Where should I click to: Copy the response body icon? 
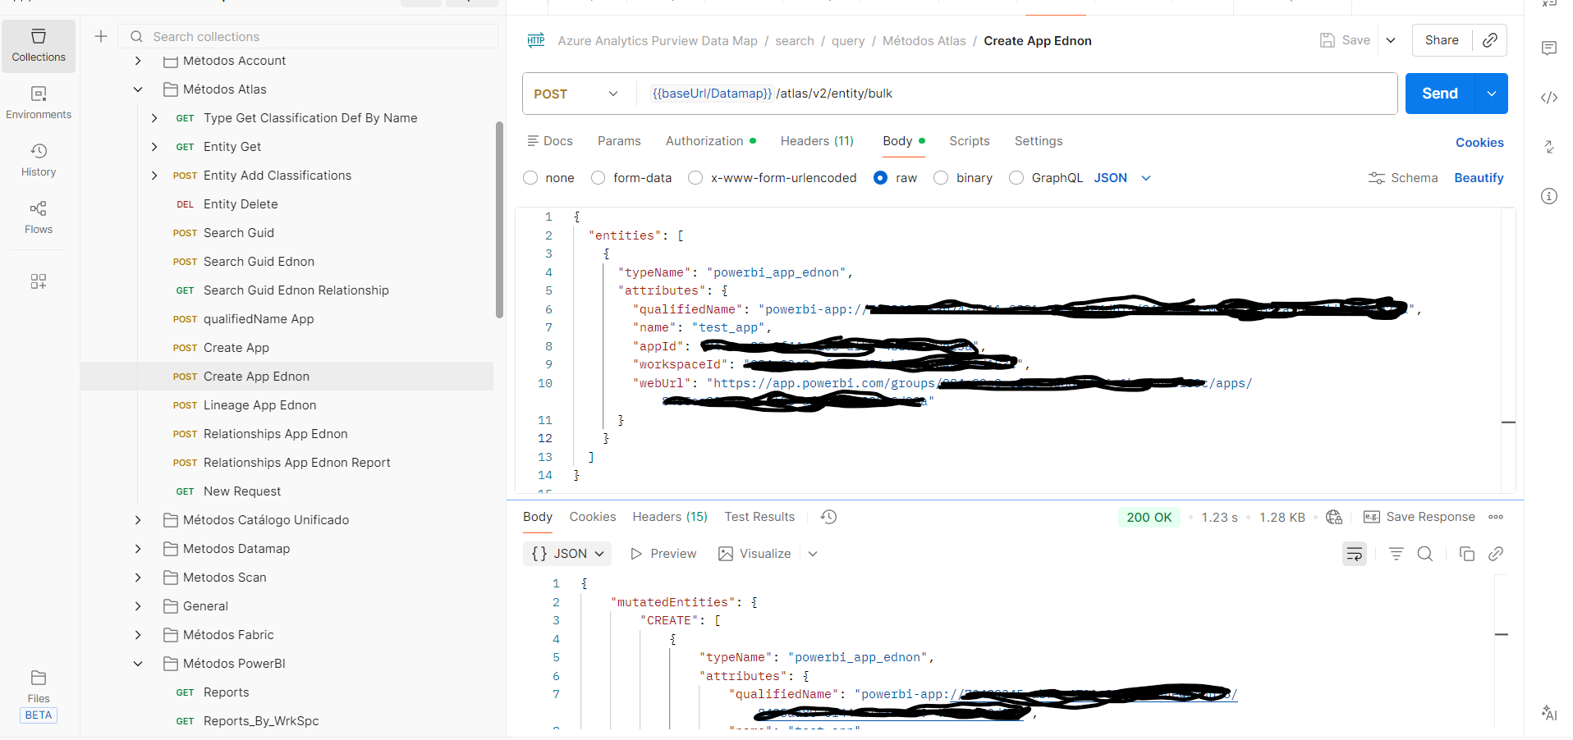1467,554
